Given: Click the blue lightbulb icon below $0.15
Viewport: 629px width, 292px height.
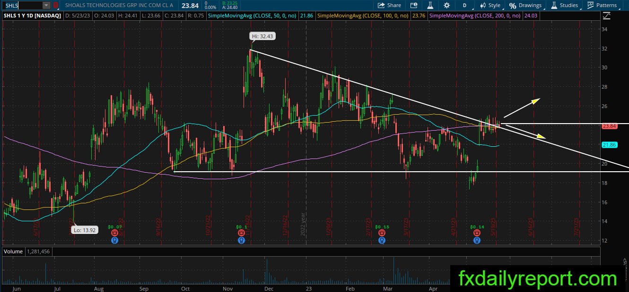Looking at the screenshot, I should (x=382, y=240).
